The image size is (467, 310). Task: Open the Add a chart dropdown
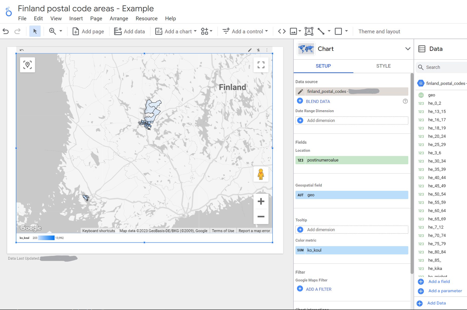pyautogui.click(x=176, y=31)
